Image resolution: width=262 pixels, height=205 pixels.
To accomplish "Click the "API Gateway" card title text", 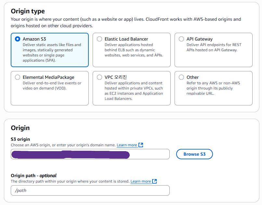I will pyautogui.click(x=200, y=39).
